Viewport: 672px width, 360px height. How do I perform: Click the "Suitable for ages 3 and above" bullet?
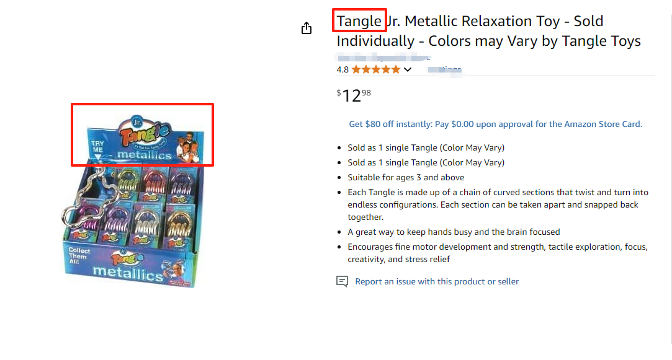pyautogui.click(x=406, y=177)
